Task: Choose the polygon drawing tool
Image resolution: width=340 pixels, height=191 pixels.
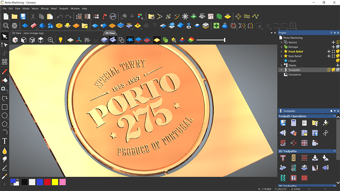Action: click(x=5, y=124)
